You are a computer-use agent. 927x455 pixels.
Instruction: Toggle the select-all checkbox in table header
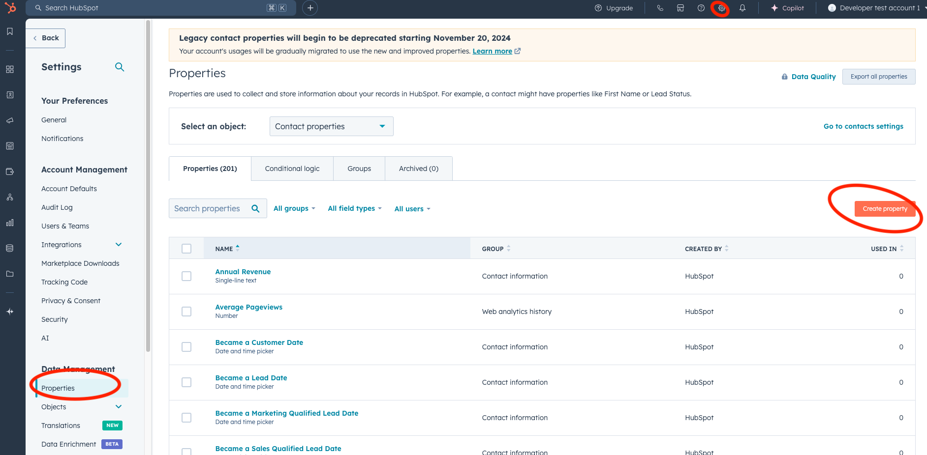click(186, 249)
